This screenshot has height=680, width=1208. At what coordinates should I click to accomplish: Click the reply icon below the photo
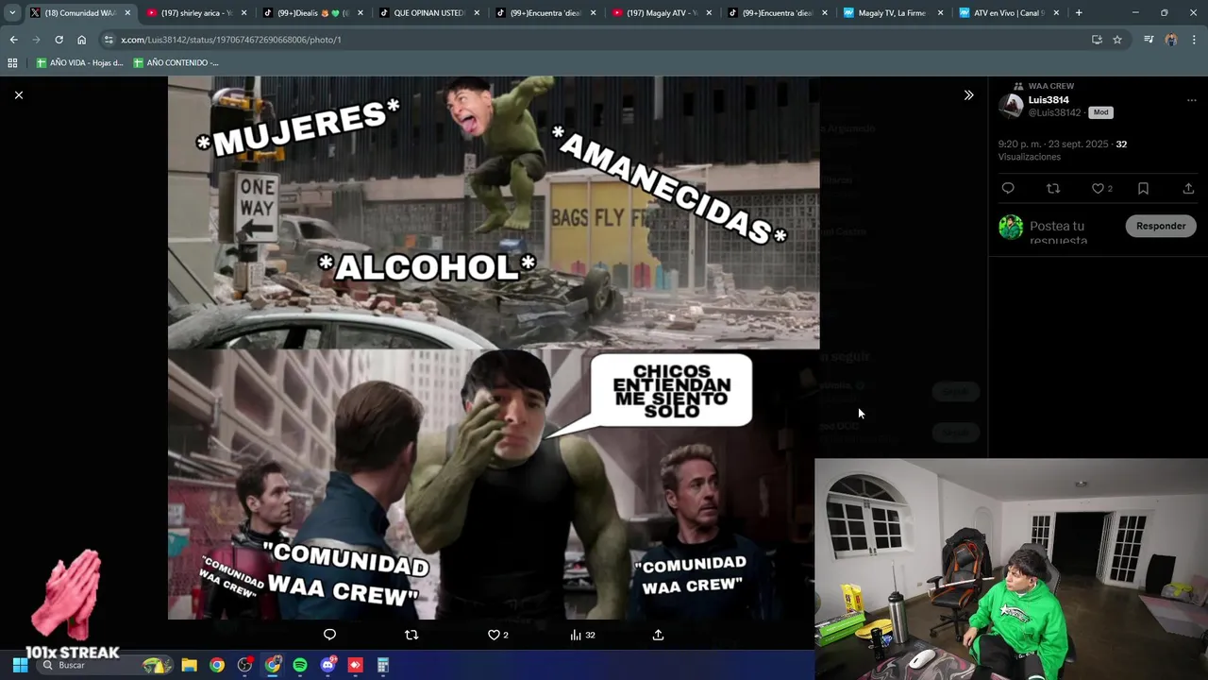click(x=329, y=635)
